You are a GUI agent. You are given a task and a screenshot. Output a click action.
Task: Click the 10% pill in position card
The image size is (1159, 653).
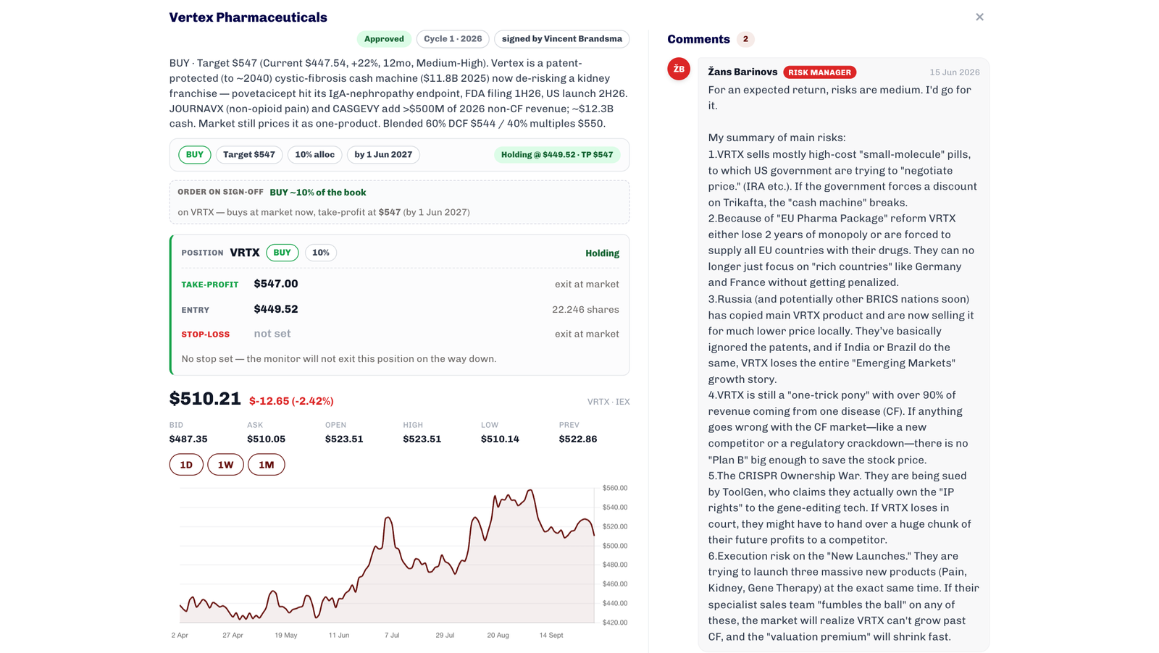pyautogui.click(x=321, y=253)
